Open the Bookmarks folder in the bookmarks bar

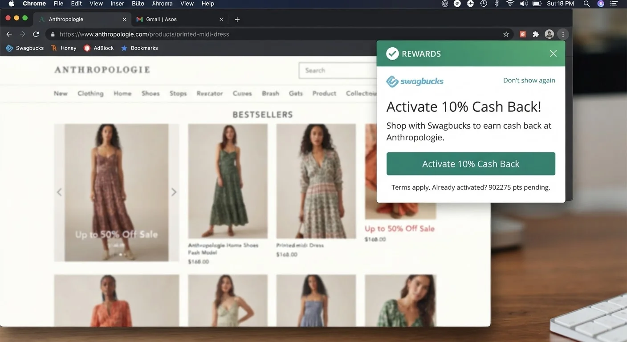pos(139,48)
